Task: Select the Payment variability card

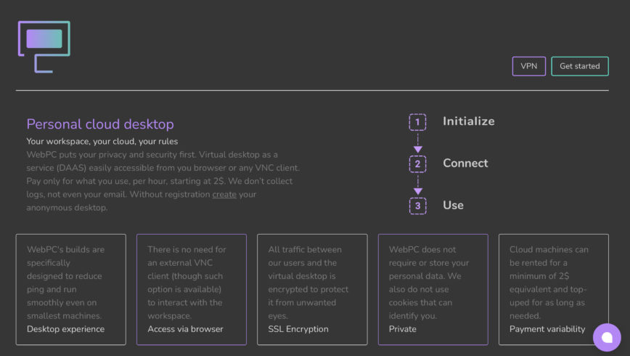Action: click(x=553, y=289)
